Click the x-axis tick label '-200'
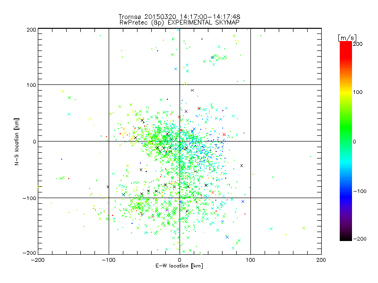This screenshot has height=283, width=378. point(38,260)
